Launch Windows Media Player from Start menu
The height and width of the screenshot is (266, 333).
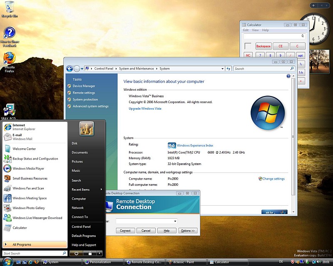click(x=35, y=168)
